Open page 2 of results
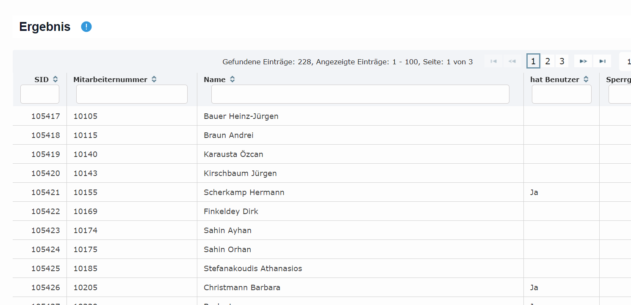631x305 pixels. 548,61
